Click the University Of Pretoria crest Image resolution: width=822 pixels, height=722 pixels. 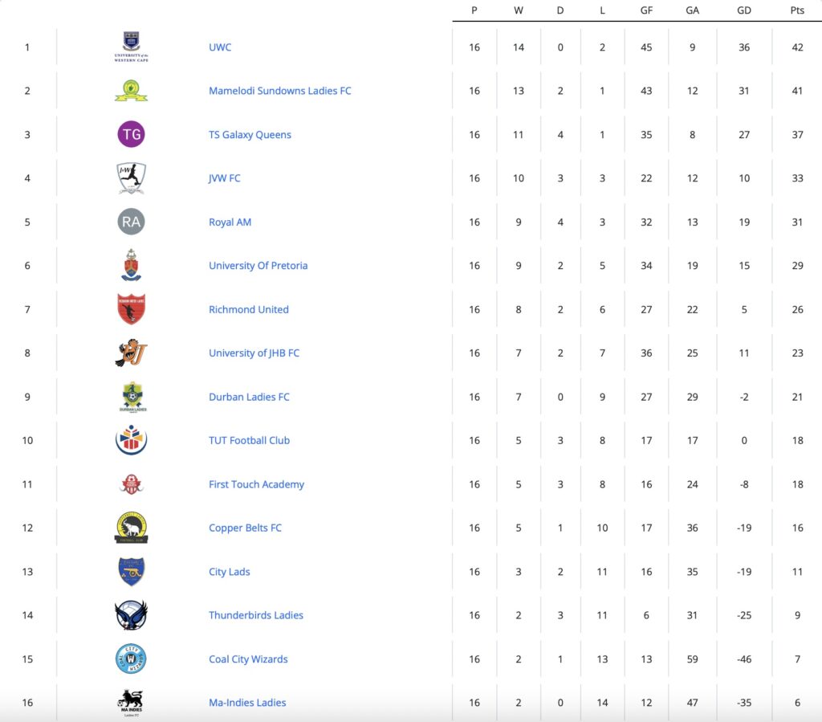point(131,266)
